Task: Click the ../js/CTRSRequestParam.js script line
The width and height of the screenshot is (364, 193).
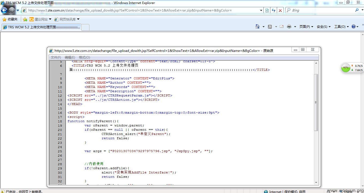Action: coord(120,95)
